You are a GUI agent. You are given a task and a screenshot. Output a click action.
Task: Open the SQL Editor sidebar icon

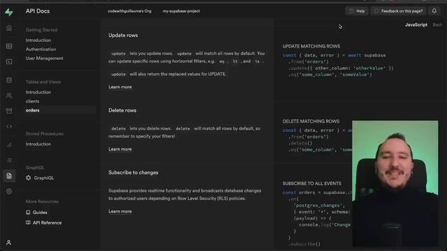(9, 61)
